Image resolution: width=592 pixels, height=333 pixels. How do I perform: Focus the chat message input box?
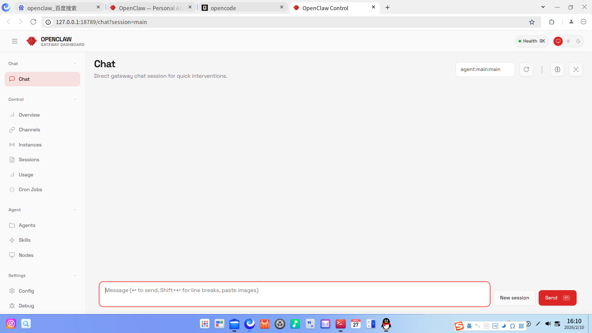[294, 294]
